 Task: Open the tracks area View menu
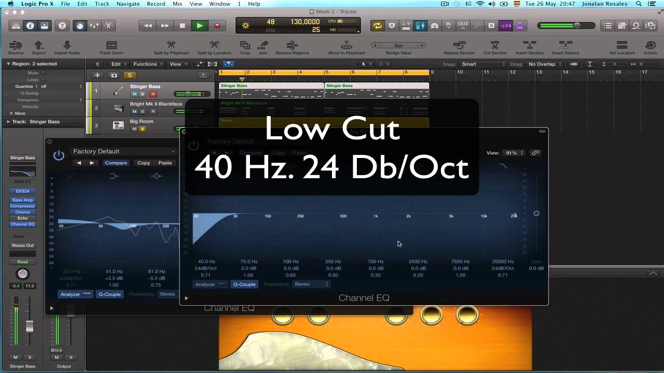coord(177,64)
